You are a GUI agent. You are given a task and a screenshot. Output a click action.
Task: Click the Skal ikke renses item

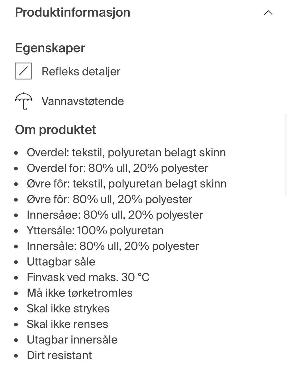[x=67, y=324]
